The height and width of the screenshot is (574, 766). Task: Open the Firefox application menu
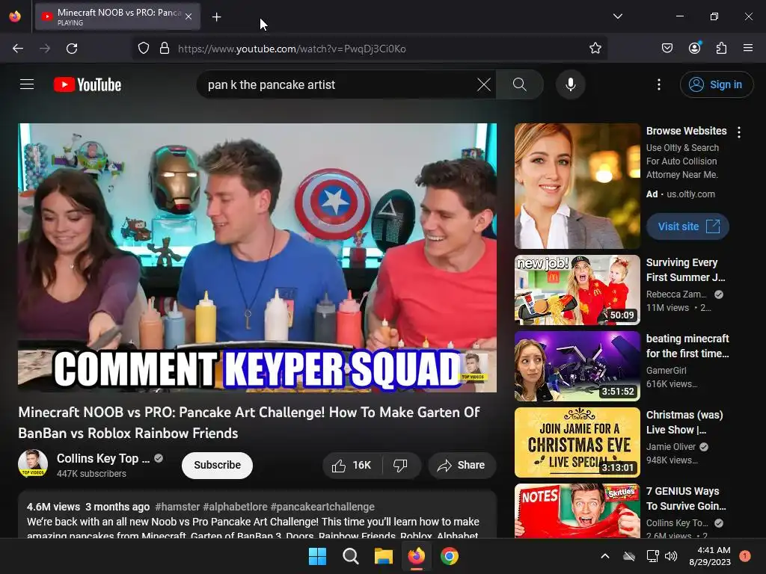pyautogui.click(x=748, y=49)
